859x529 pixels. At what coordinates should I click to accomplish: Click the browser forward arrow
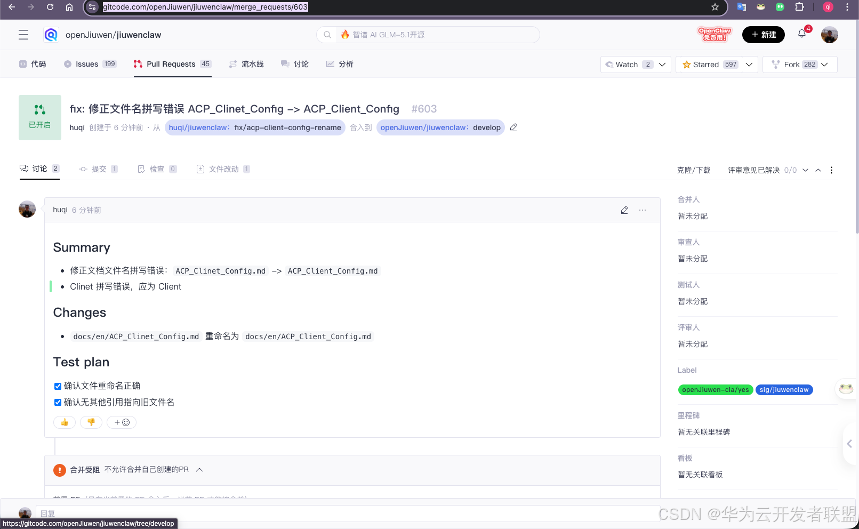tap(31, 7)
